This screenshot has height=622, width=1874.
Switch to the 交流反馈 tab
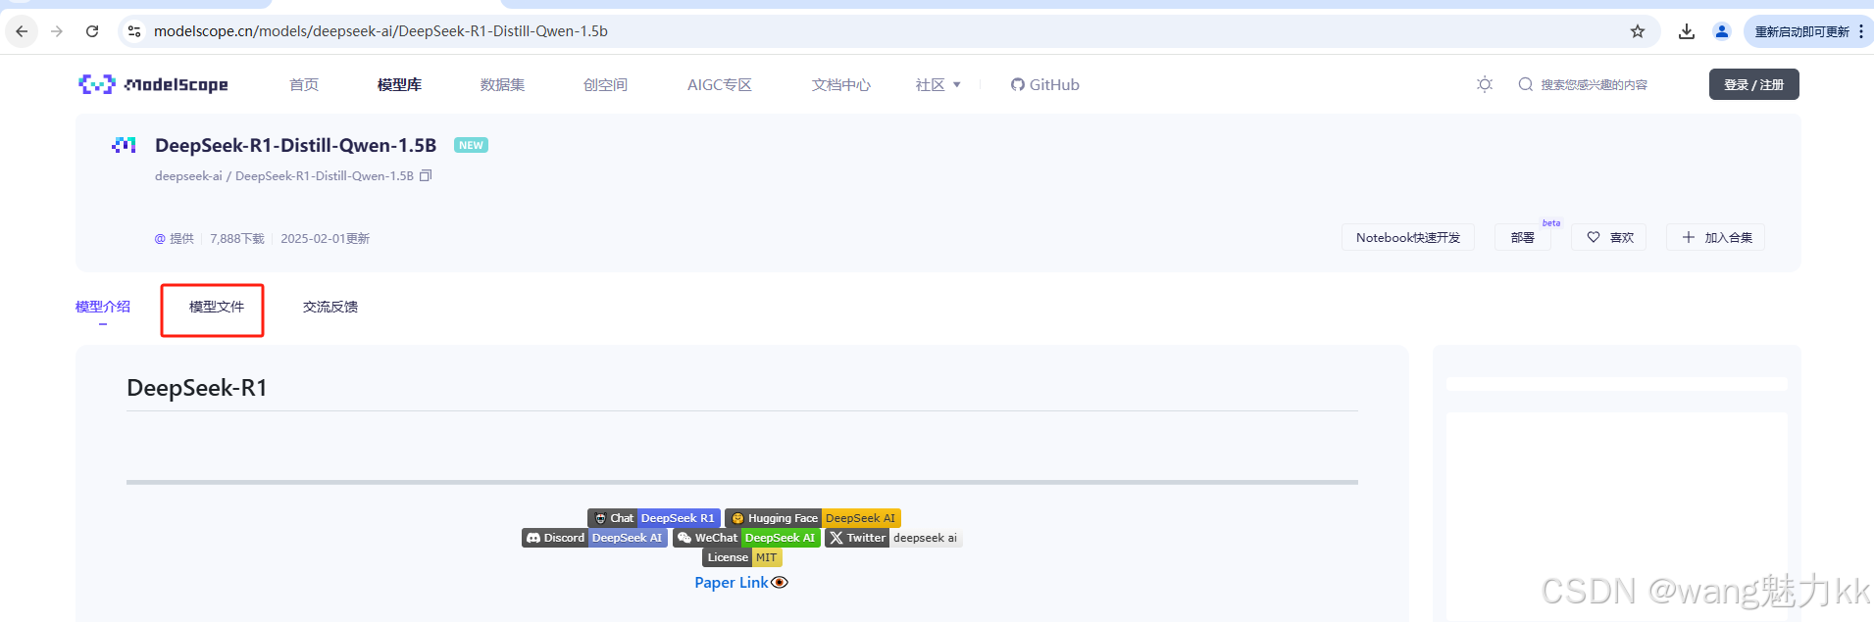click(x=330, y=307)
